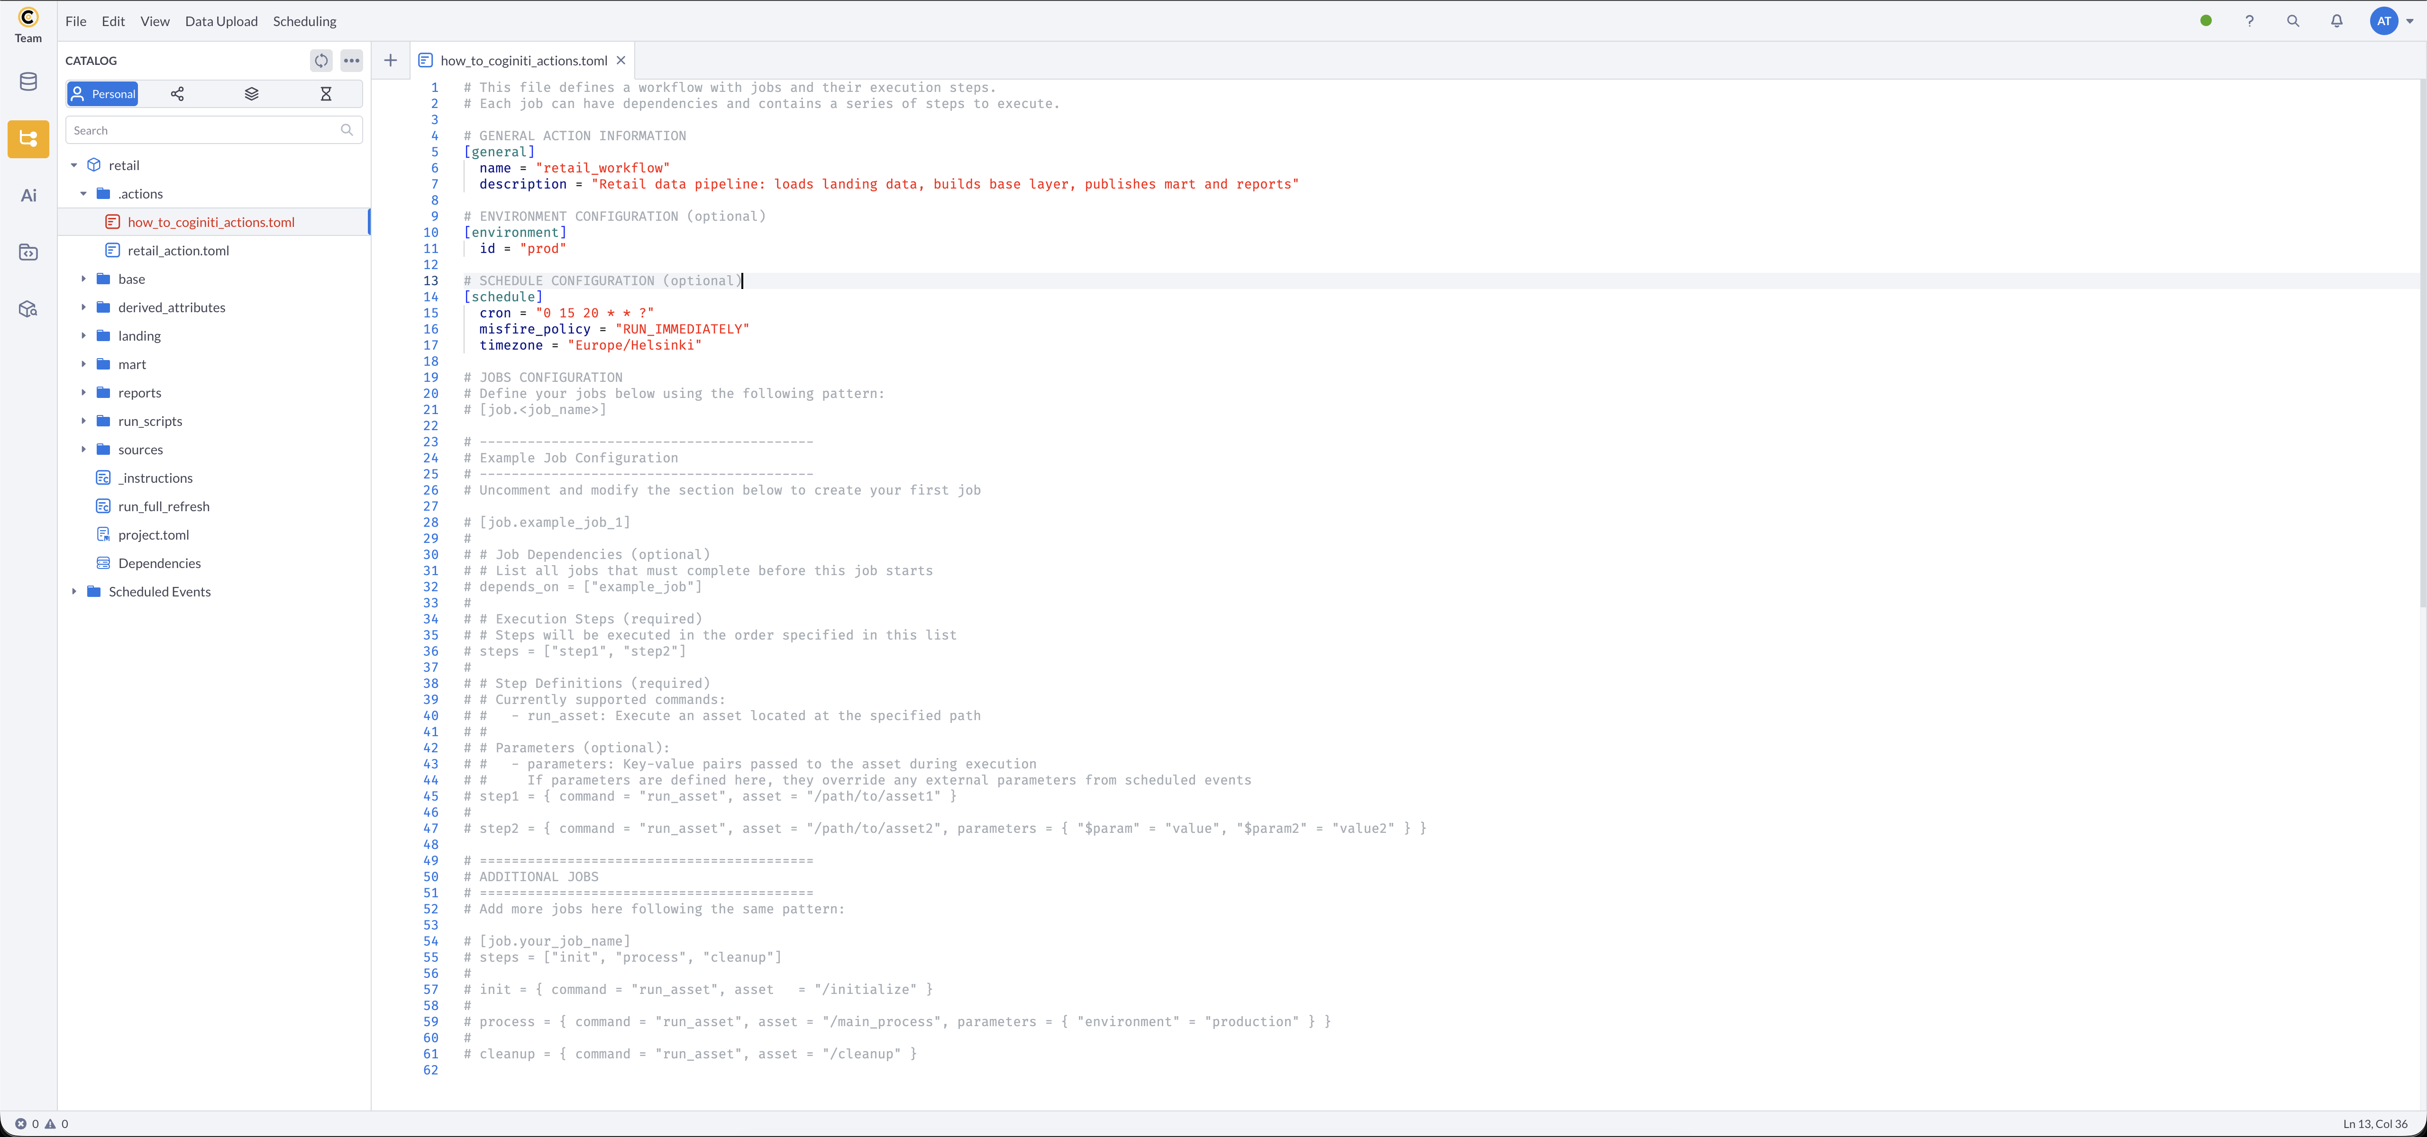Toggle the stacked layers catalog view

251,93
